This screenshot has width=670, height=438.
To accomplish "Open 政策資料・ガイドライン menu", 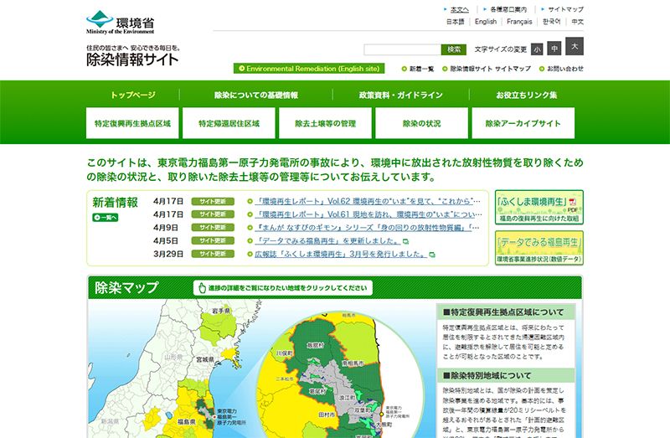I will [x=401, y=95].
